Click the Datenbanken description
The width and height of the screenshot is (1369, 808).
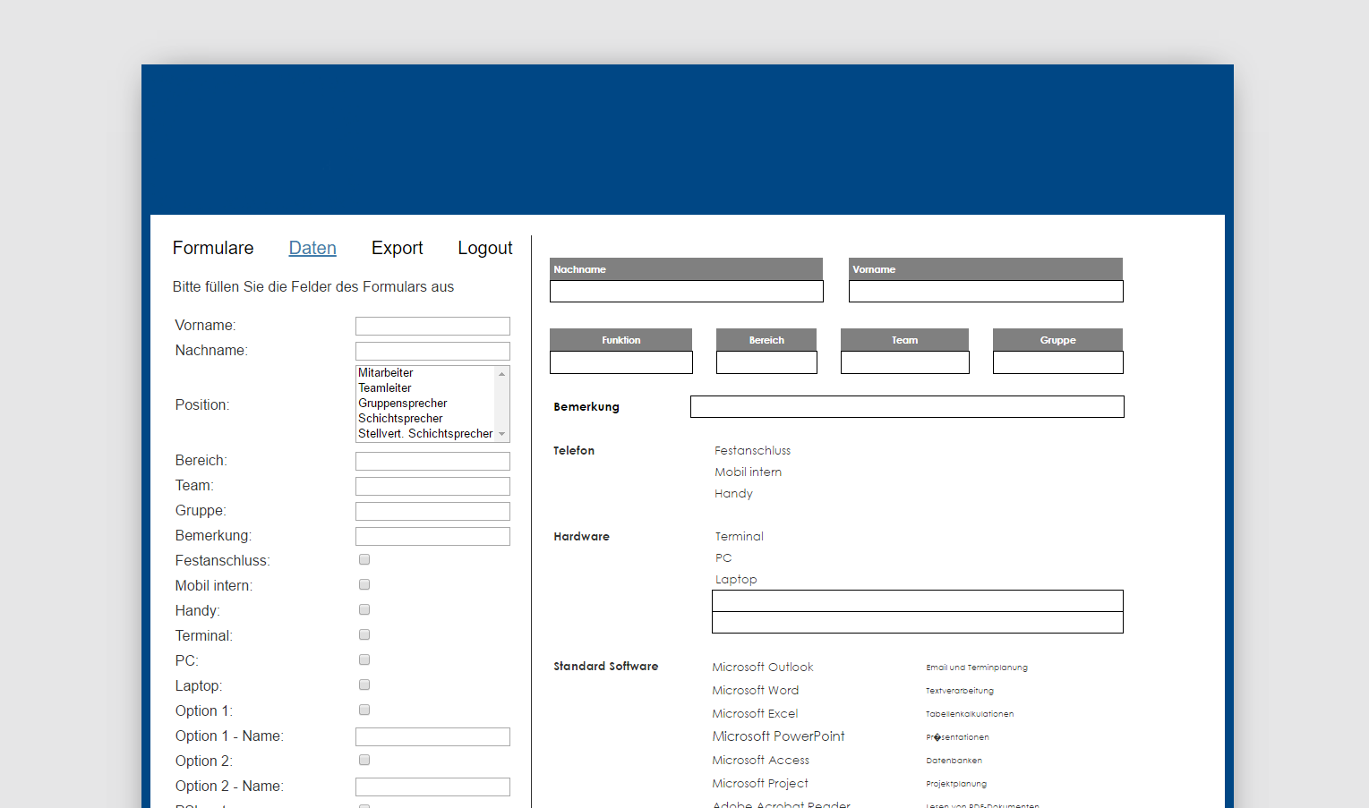(954, 761)
